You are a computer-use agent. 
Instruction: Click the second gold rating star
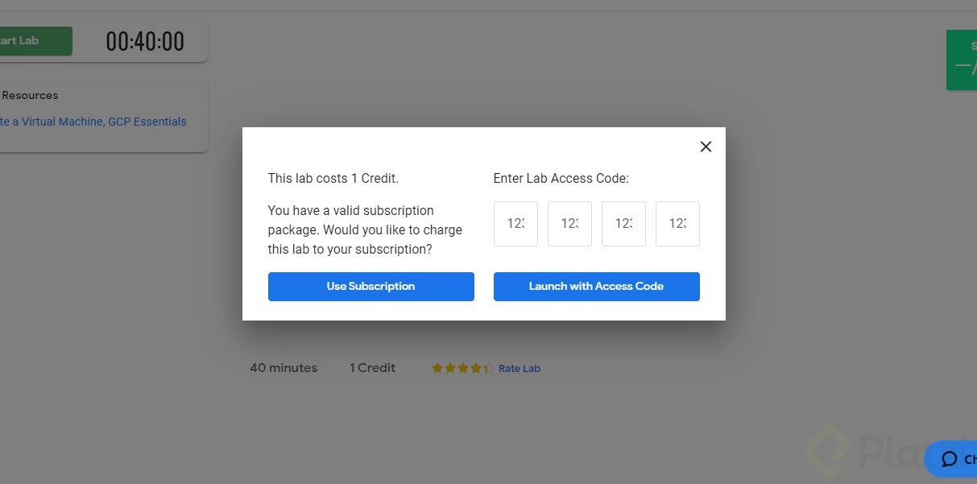click(450, 368)
